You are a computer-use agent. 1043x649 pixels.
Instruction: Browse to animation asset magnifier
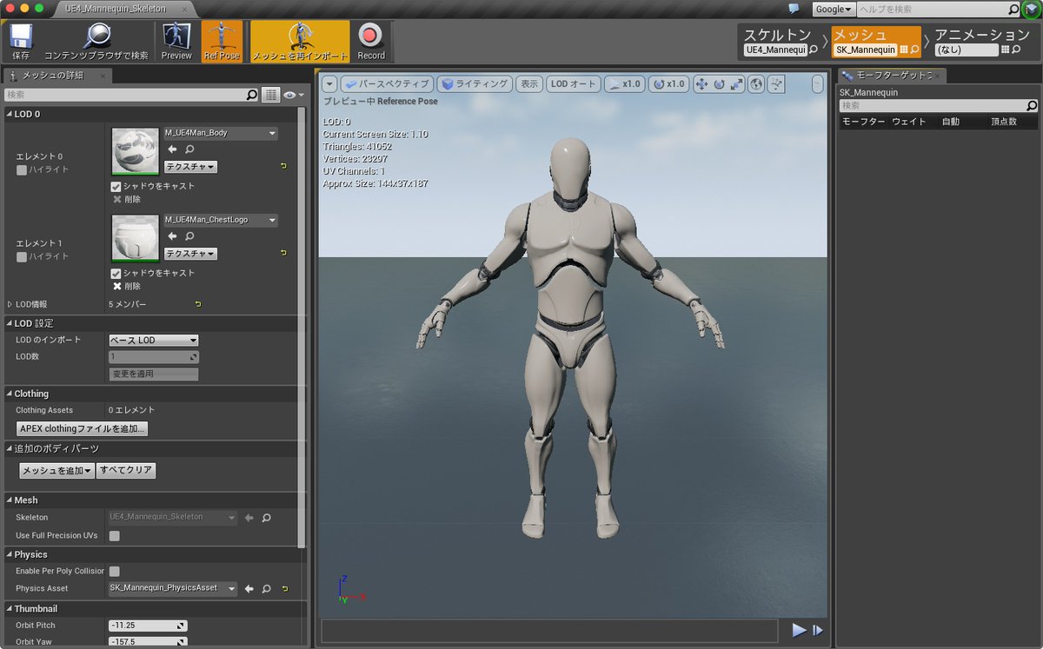[x=1016, y=50]
